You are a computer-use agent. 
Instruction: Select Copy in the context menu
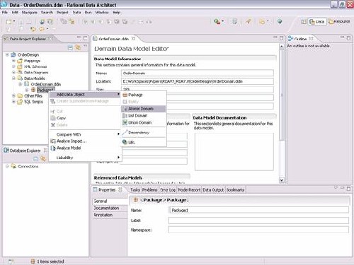[85, 118]
